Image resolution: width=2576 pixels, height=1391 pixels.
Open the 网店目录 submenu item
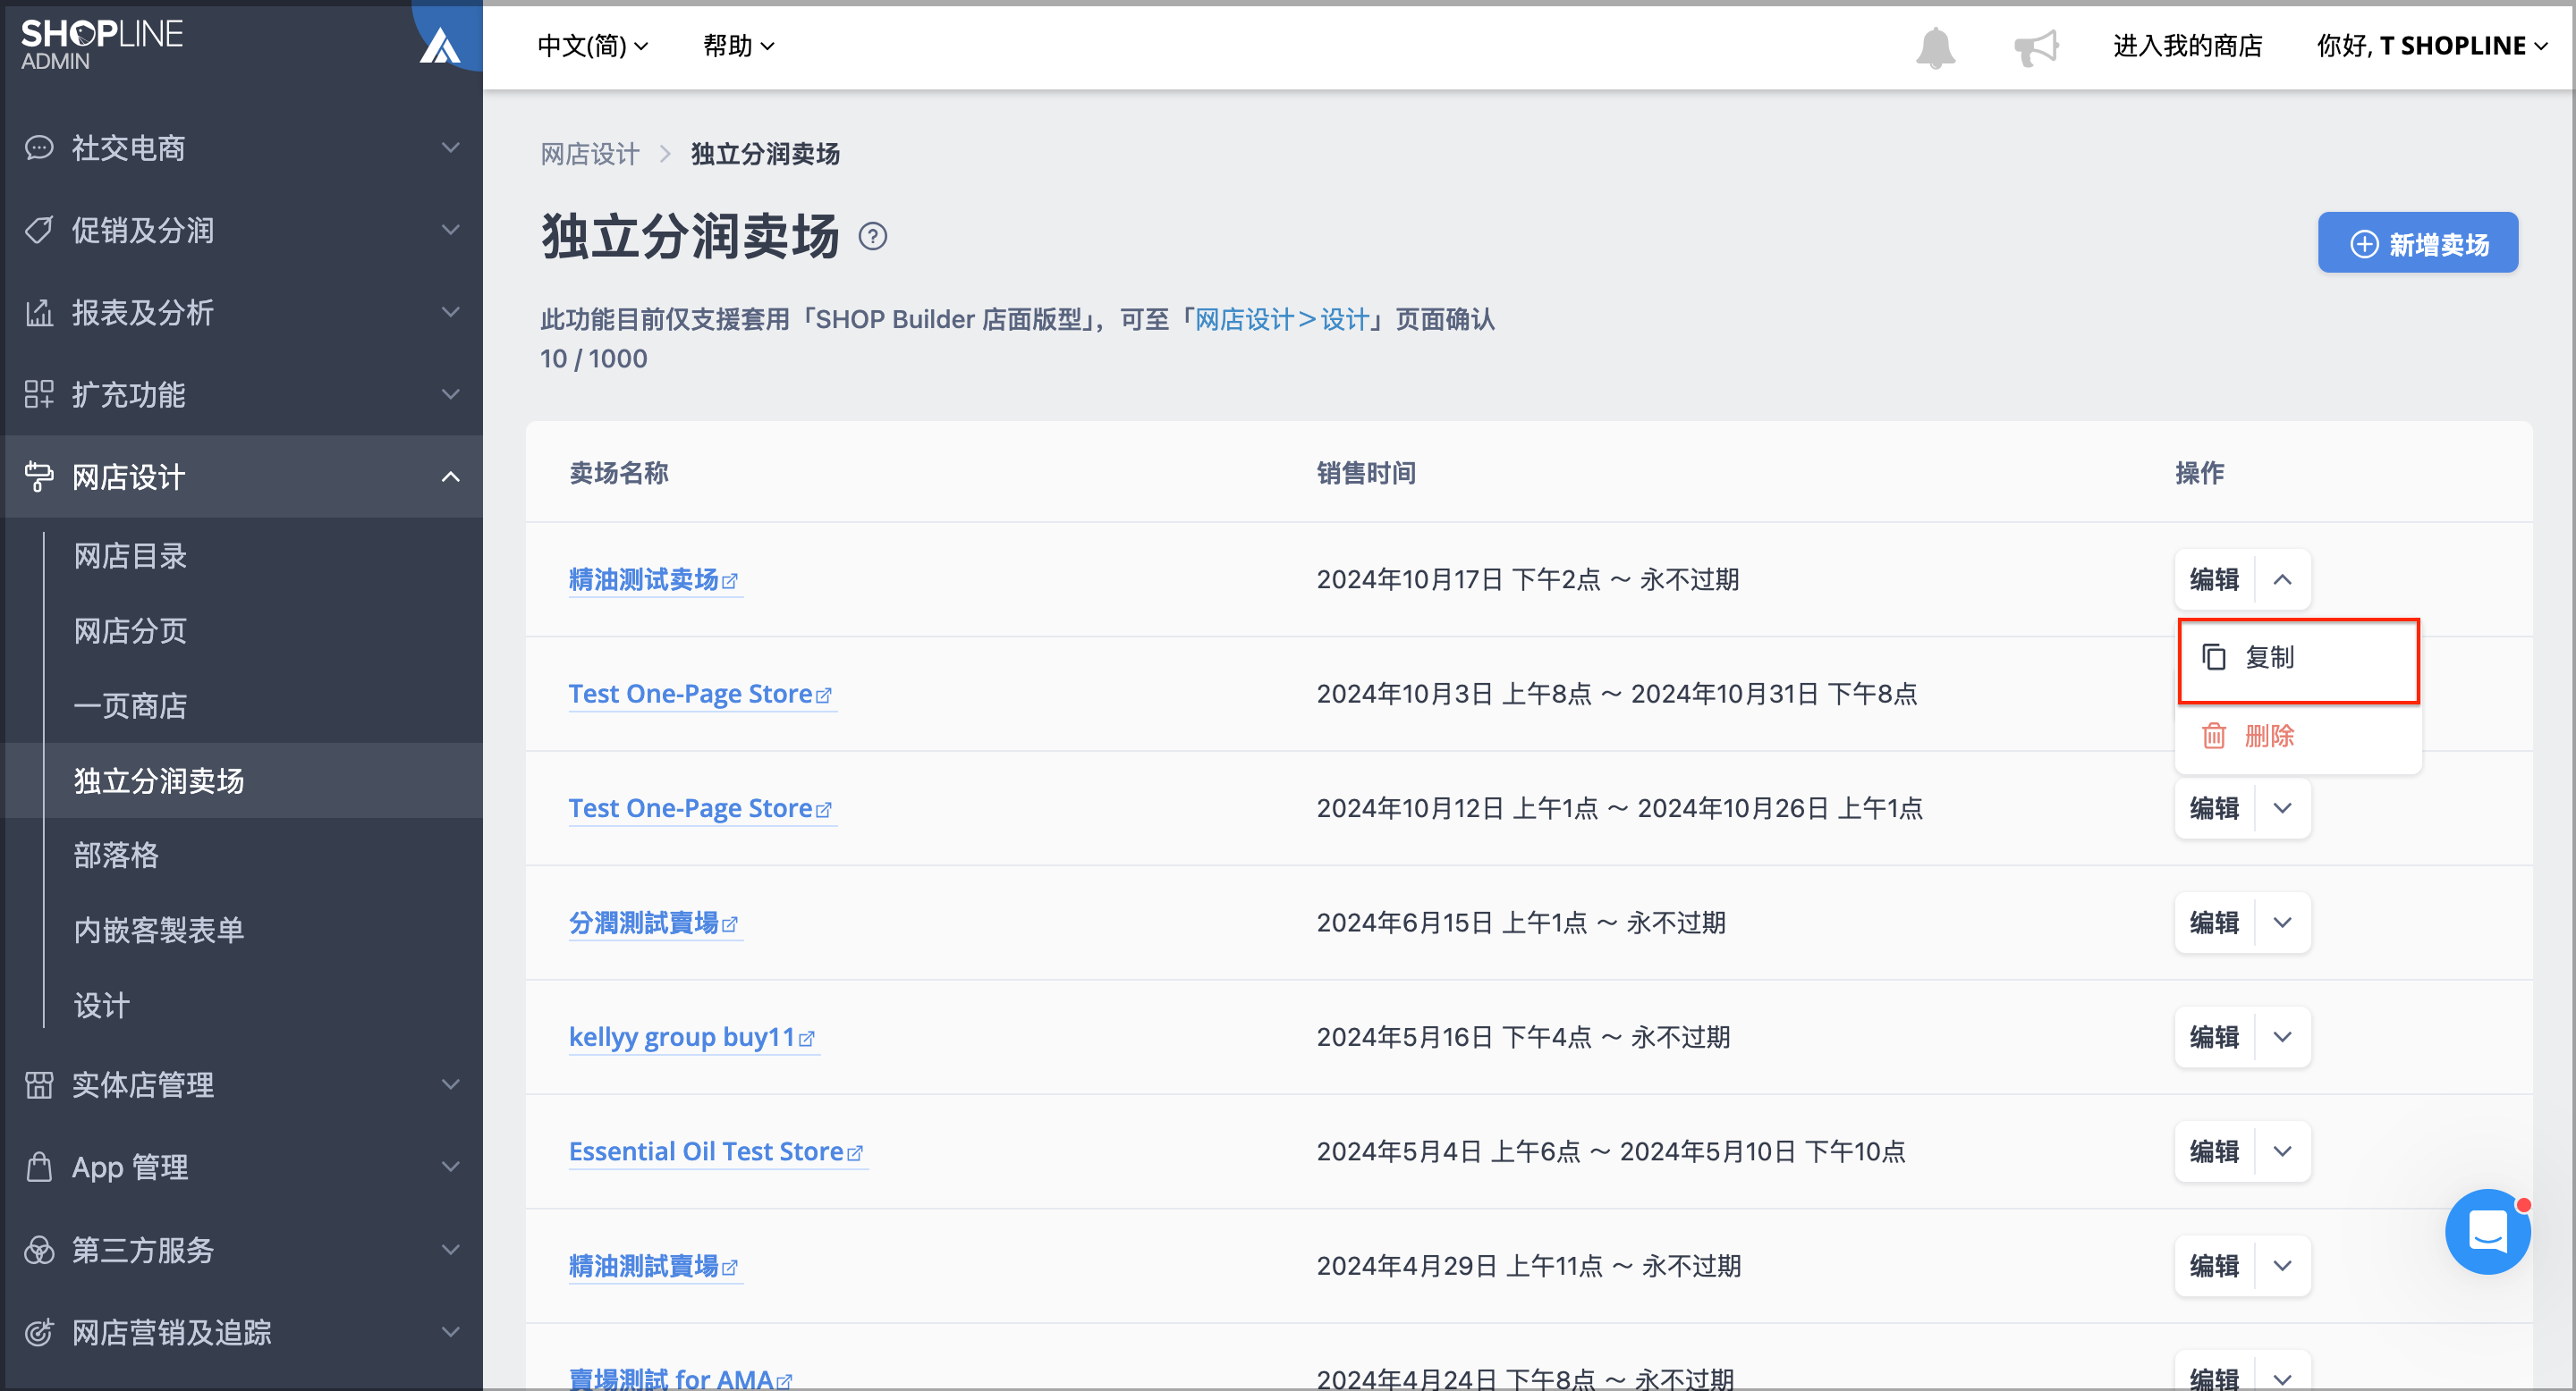click(x=130, y=556)
